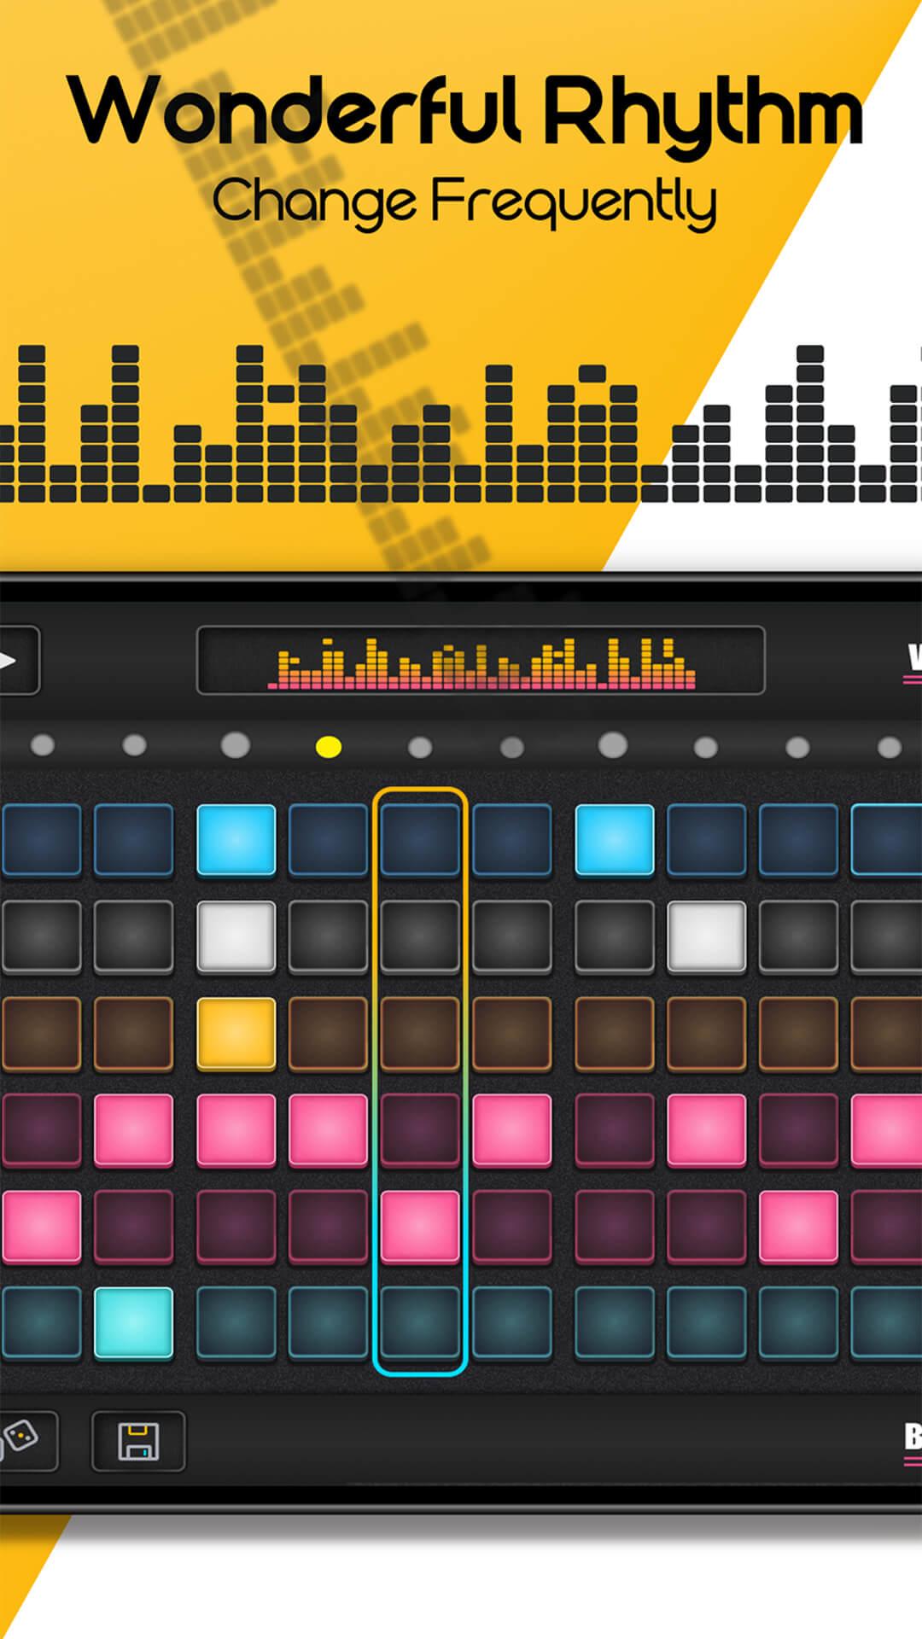This screenshot has width=922, height=1639.
Task: Toggle the pink pad in fourth row, second column
Action: pyautogui.click(x=133, y=1129)
